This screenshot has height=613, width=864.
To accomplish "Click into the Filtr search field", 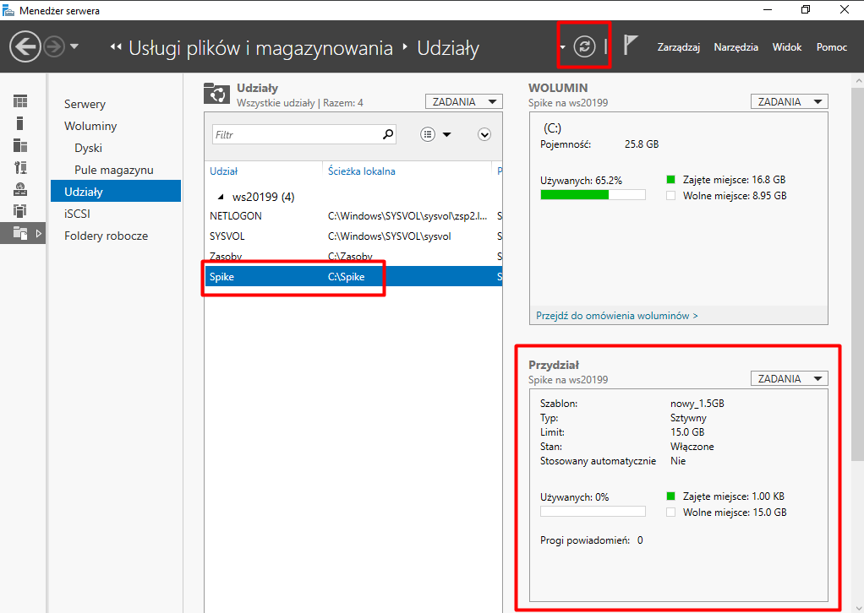I will coord(296,134).
